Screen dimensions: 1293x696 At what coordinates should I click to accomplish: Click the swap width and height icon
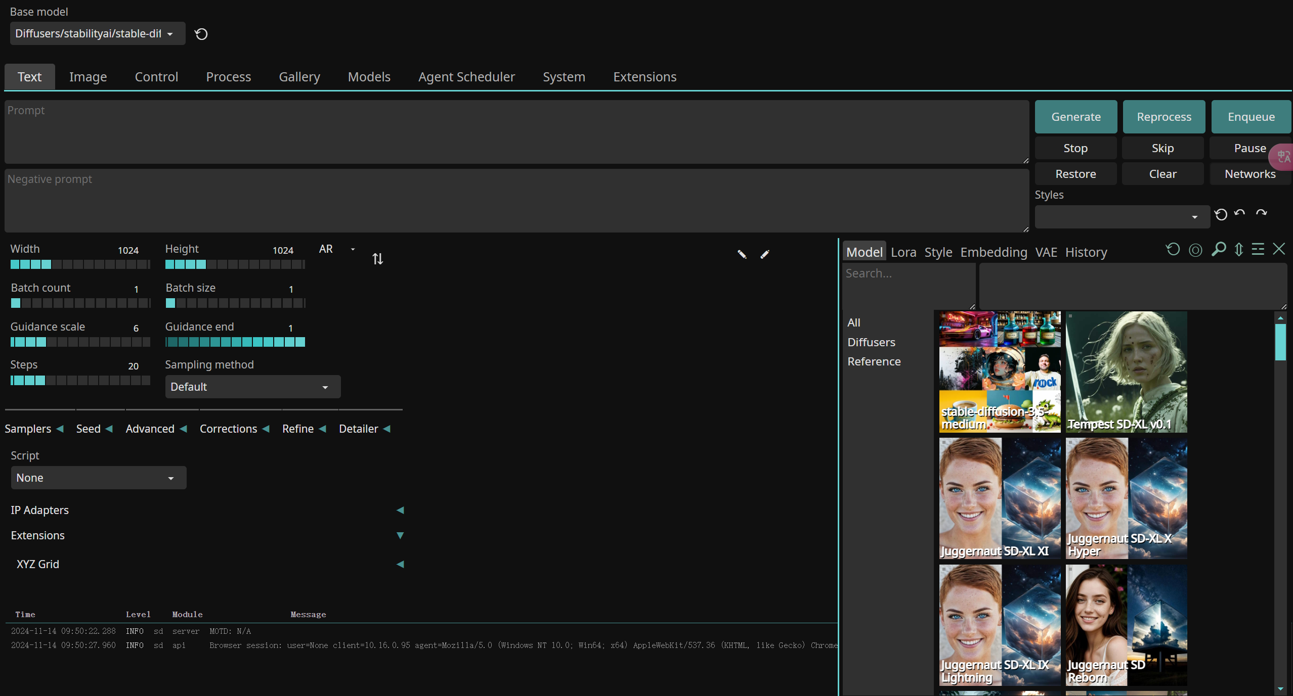(377, 259)
